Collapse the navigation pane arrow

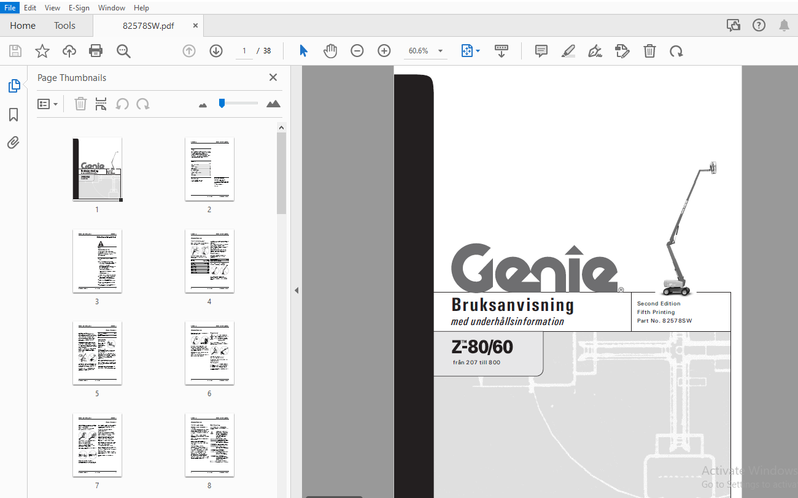coord(296,290)
